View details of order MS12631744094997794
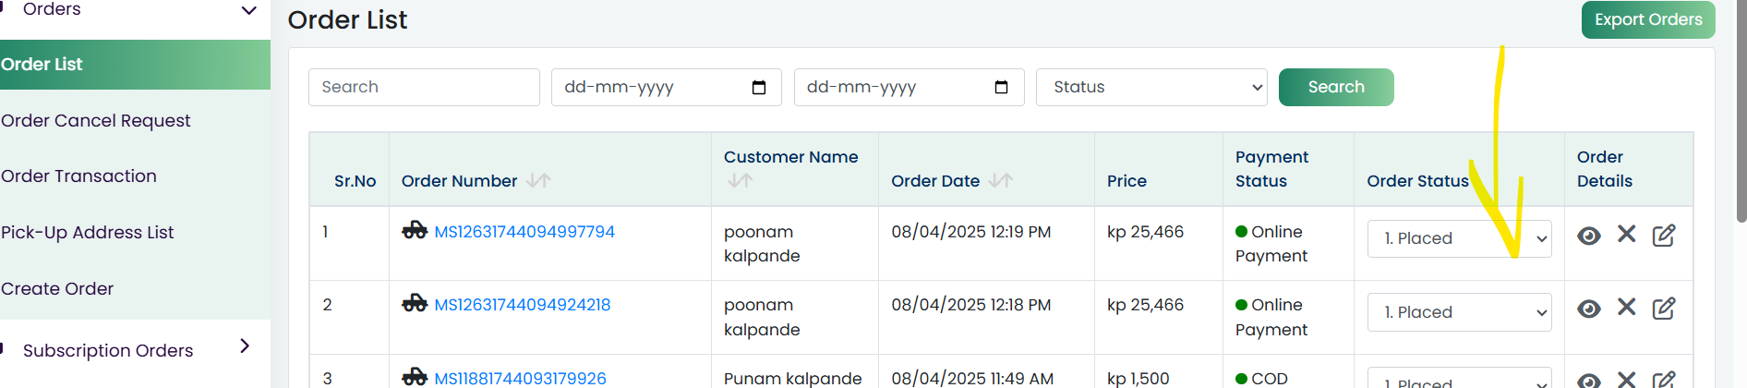The width and height of the screenshot is (1747, 388). tap(1588, 236)
